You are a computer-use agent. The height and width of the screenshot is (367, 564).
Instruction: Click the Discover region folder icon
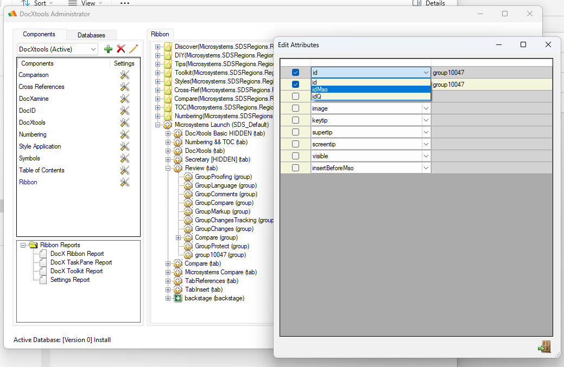[x=168, y=47]
